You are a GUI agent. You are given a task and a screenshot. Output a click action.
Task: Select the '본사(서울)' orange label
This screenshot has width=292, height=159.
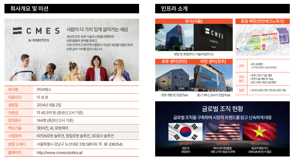[194, 21]
